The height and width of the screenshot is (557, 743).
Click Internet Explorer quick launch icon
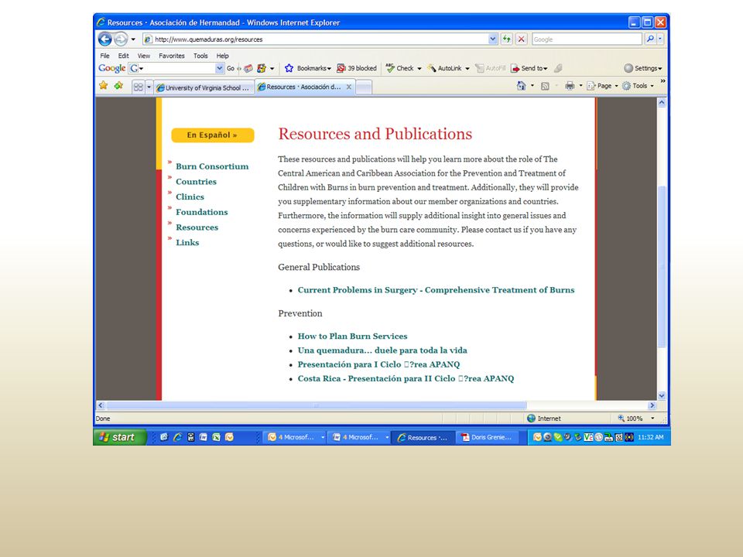pyautogui.click(x=177, y=437)
